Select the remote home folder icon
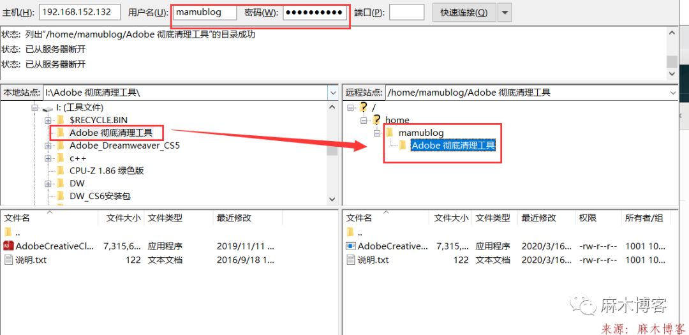Image resolution: width=689 pixels, height=335 pixels. [376, 120]
